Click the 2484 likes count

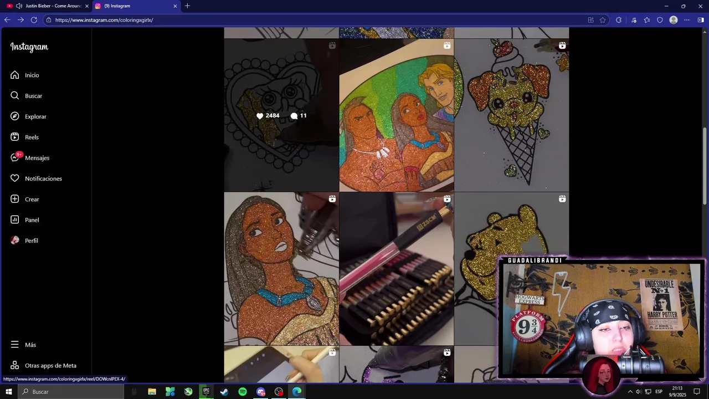[x=268, y=116]
